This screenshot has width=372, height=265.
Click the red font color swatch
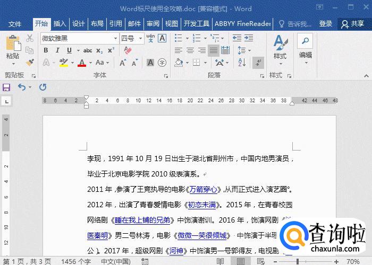tap(82, 63)
